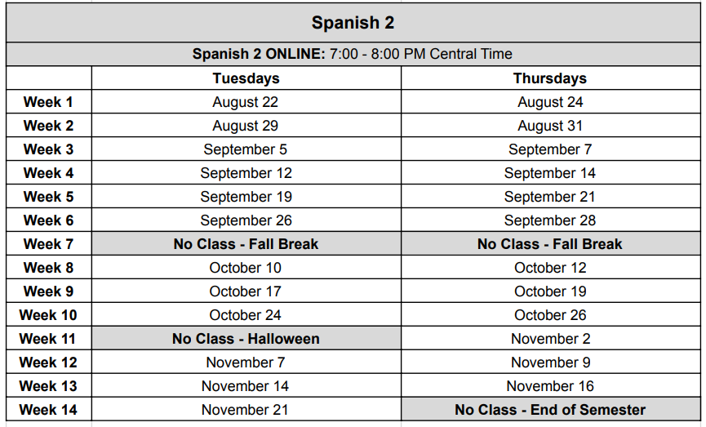
Task: Select the November 21 cell
Action: (x=246, y=409)
